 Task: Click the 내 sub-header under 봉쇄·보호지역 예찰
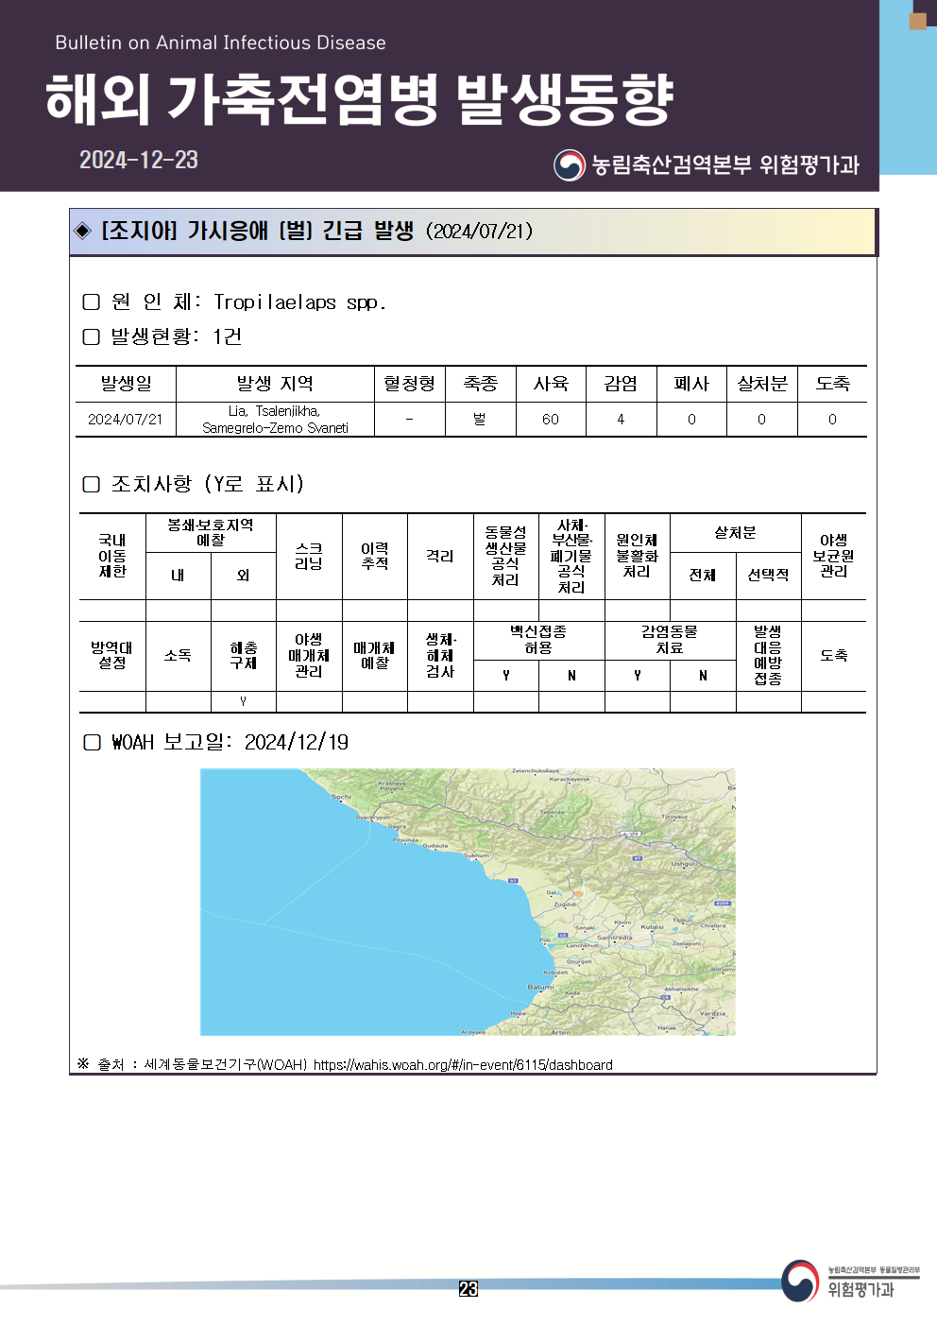pyautogui.click(x=178, y=575)
